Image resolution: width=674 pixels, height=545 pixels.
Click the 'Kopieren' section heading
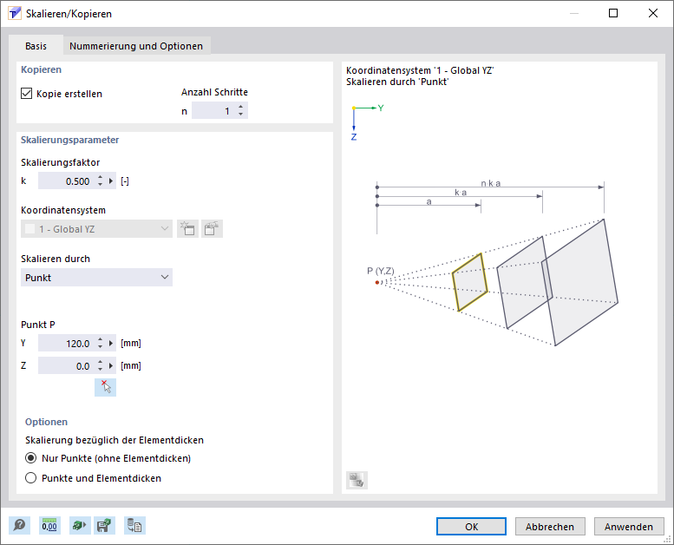[42, 69]
